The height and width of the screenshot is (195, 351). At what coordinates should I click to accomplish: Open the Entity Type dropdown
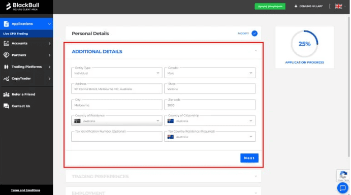pos(117,73)
